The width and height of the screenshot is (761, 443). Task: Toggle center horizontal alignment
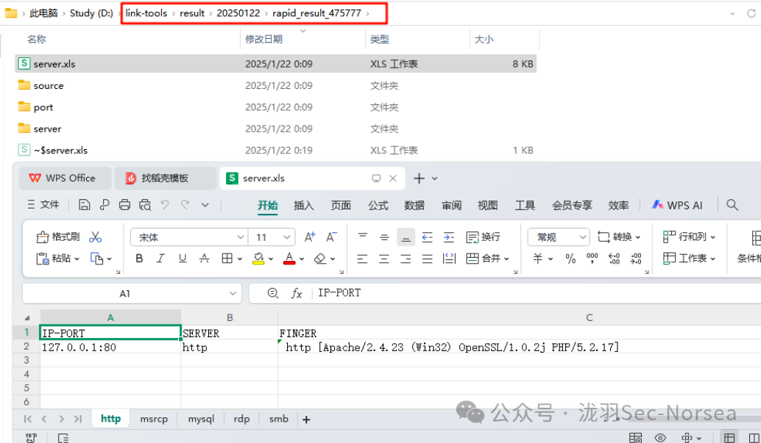click(x=383, y=259)
